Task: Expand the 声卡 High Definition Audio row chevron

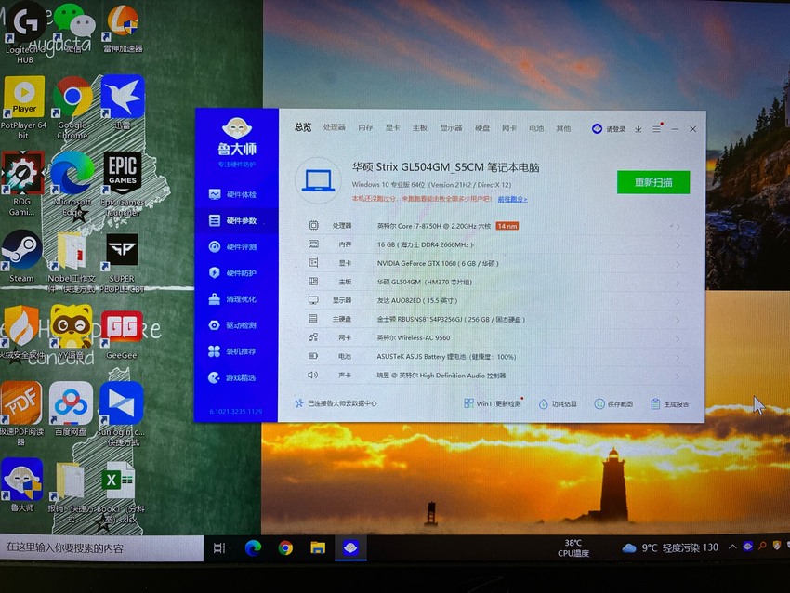Action: (678, 376)
